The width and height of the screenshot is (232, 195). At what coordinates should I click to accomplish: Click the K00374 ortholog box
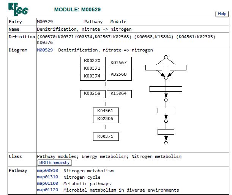pyautogui.click(x=93, y=76)
